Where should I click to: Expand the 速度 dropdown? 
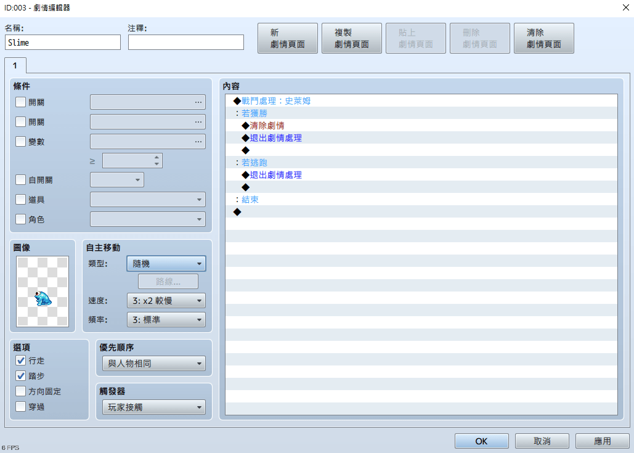pos(166,301)
